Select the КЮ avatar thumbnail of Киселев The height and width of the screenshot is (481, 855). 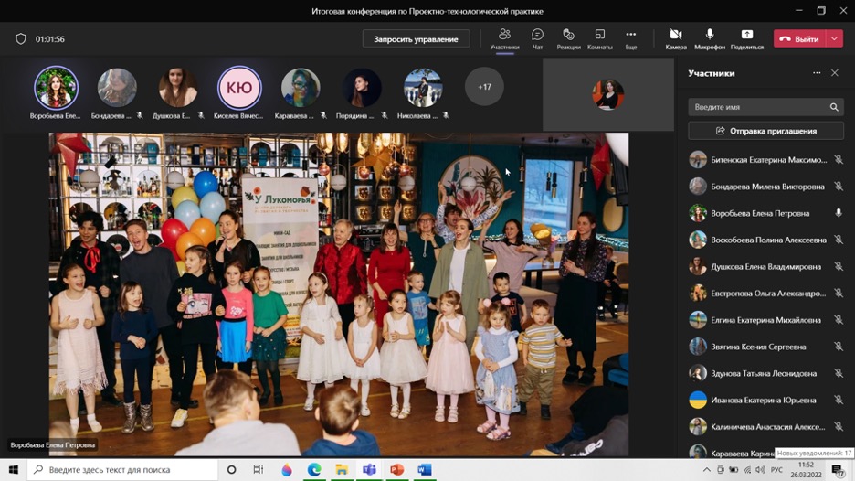pyautogui.click(x=239, y=88)
